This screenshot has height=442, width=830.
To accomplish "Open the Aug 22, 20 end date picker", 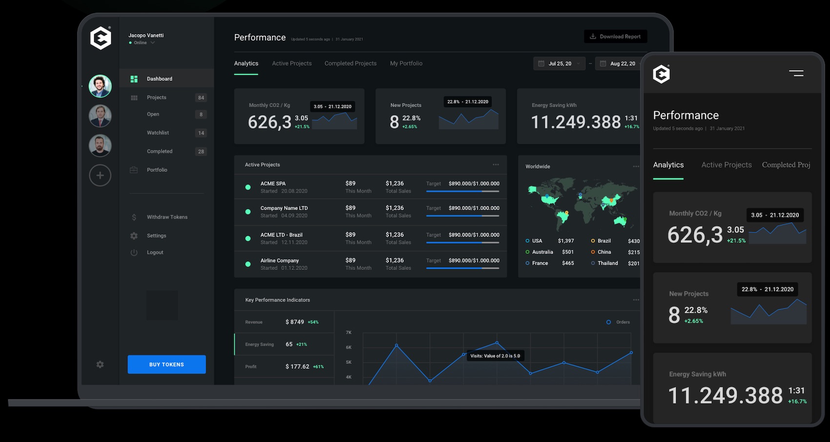I will (618, 64).
